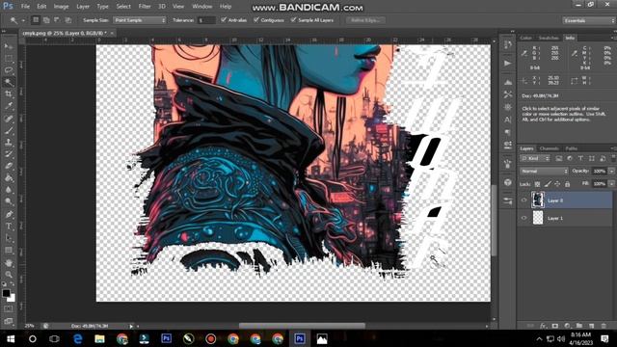Open the Sample Size dropdown
This screenshot has width=617, height=347.
pyautogui.click(x=140, y=20)
